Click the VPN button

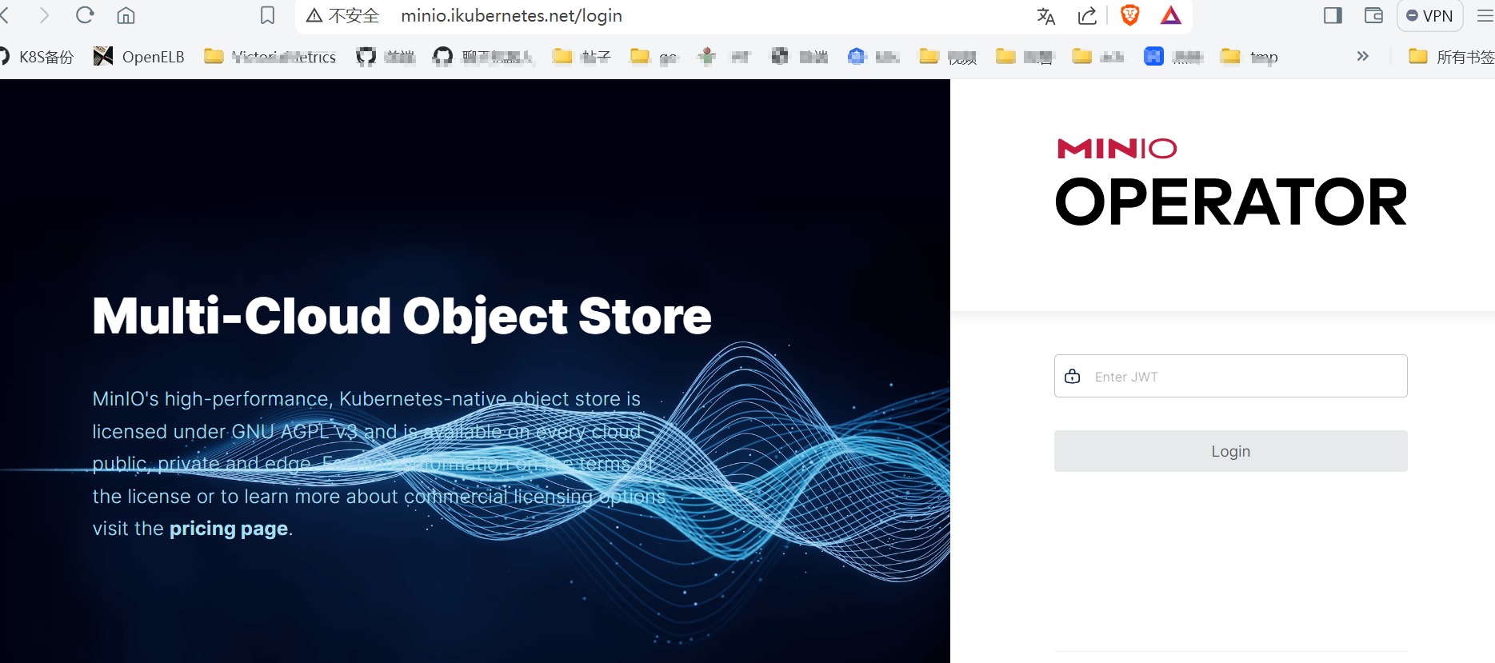coord(1429,16)
